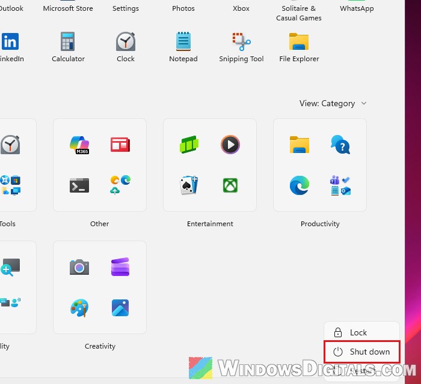
Task: Choose Shut down in power menu
Action: [362, 352]
